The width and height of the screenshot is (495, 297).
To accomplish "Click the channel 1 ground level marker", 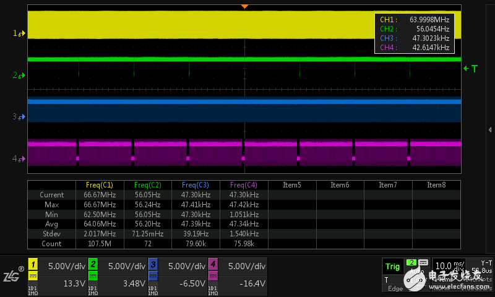I will click(x=19, y=33).
